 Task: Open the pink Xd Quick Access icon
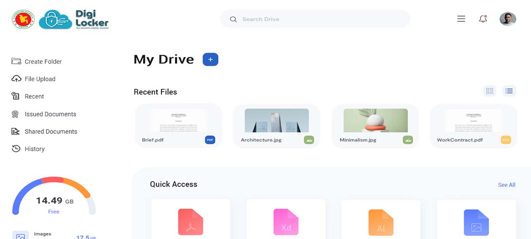pos(286,222)
